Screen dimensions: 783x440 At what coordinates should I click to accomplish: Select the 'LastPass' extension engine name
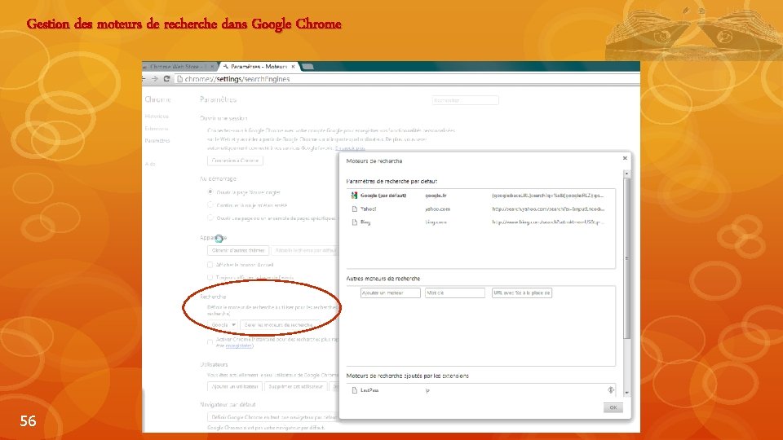pyautogui.click(x=369, y=390)
